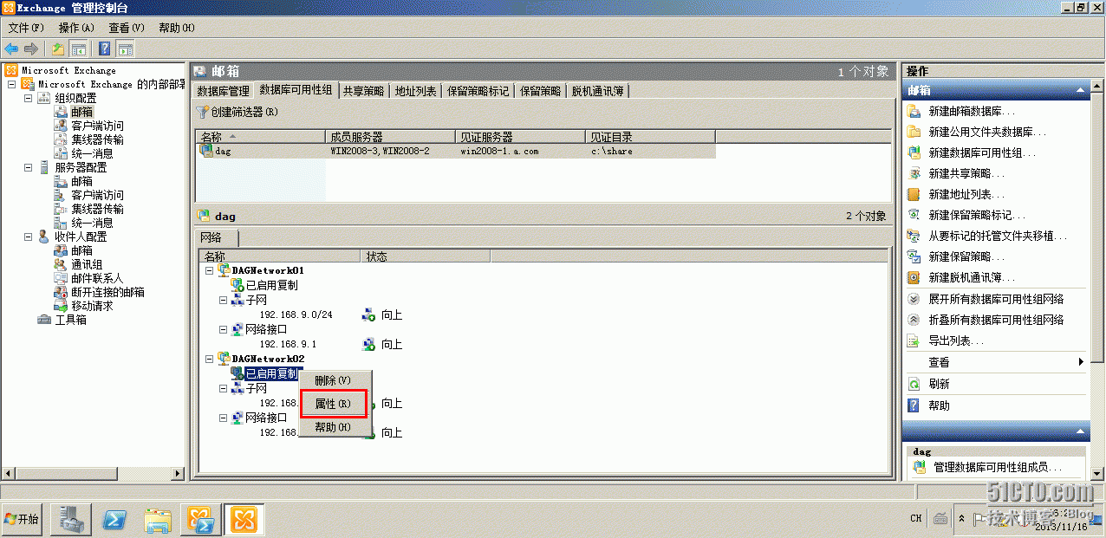Click the CH language indicator in tray
The height and width of the screenshot is (538, 1106).
tap(916, 518)
